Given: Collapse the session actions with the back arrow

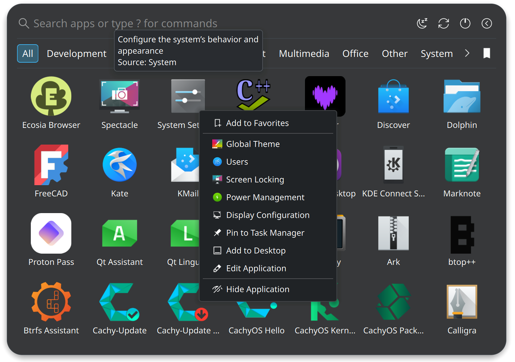Looking at the screenshot, I should pyautogui.click(x=487, y=24).
